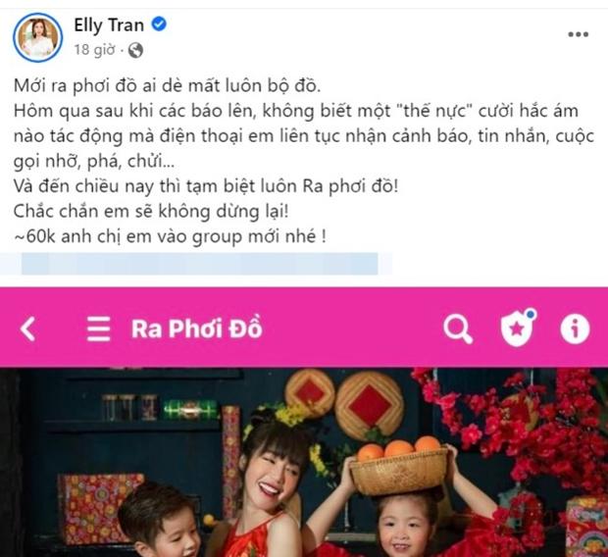This screenshot has height=557, width=608.
Task: Open the group cover photo
Action: click(x=304, y=462)
